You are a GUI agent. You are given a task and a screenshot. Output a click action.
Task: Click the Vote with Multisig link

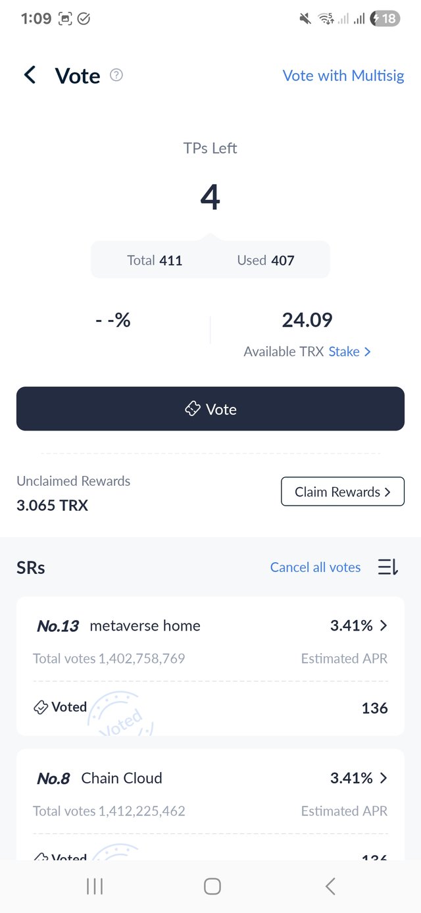[343, 76]
